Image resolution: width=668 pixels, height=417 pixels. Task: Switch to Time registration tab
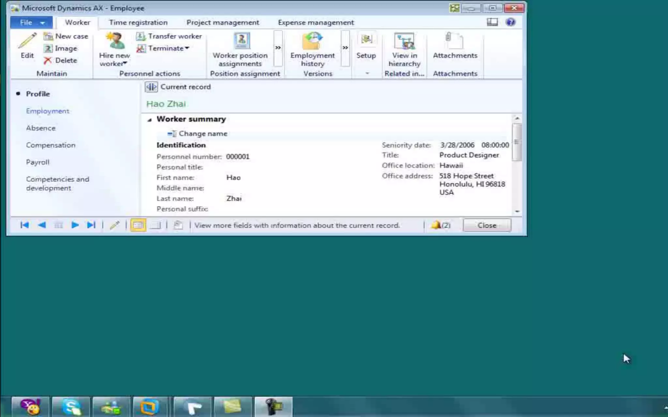click(138, 22)
